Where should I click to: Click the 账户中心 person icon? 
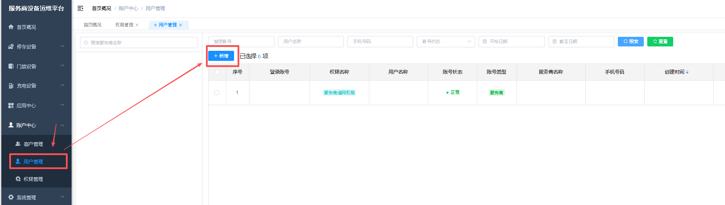click(11, 125)
